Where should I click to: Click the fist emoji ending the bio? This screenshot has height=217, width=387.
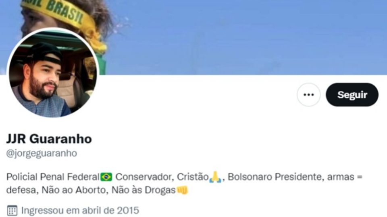tap(182, 190)
